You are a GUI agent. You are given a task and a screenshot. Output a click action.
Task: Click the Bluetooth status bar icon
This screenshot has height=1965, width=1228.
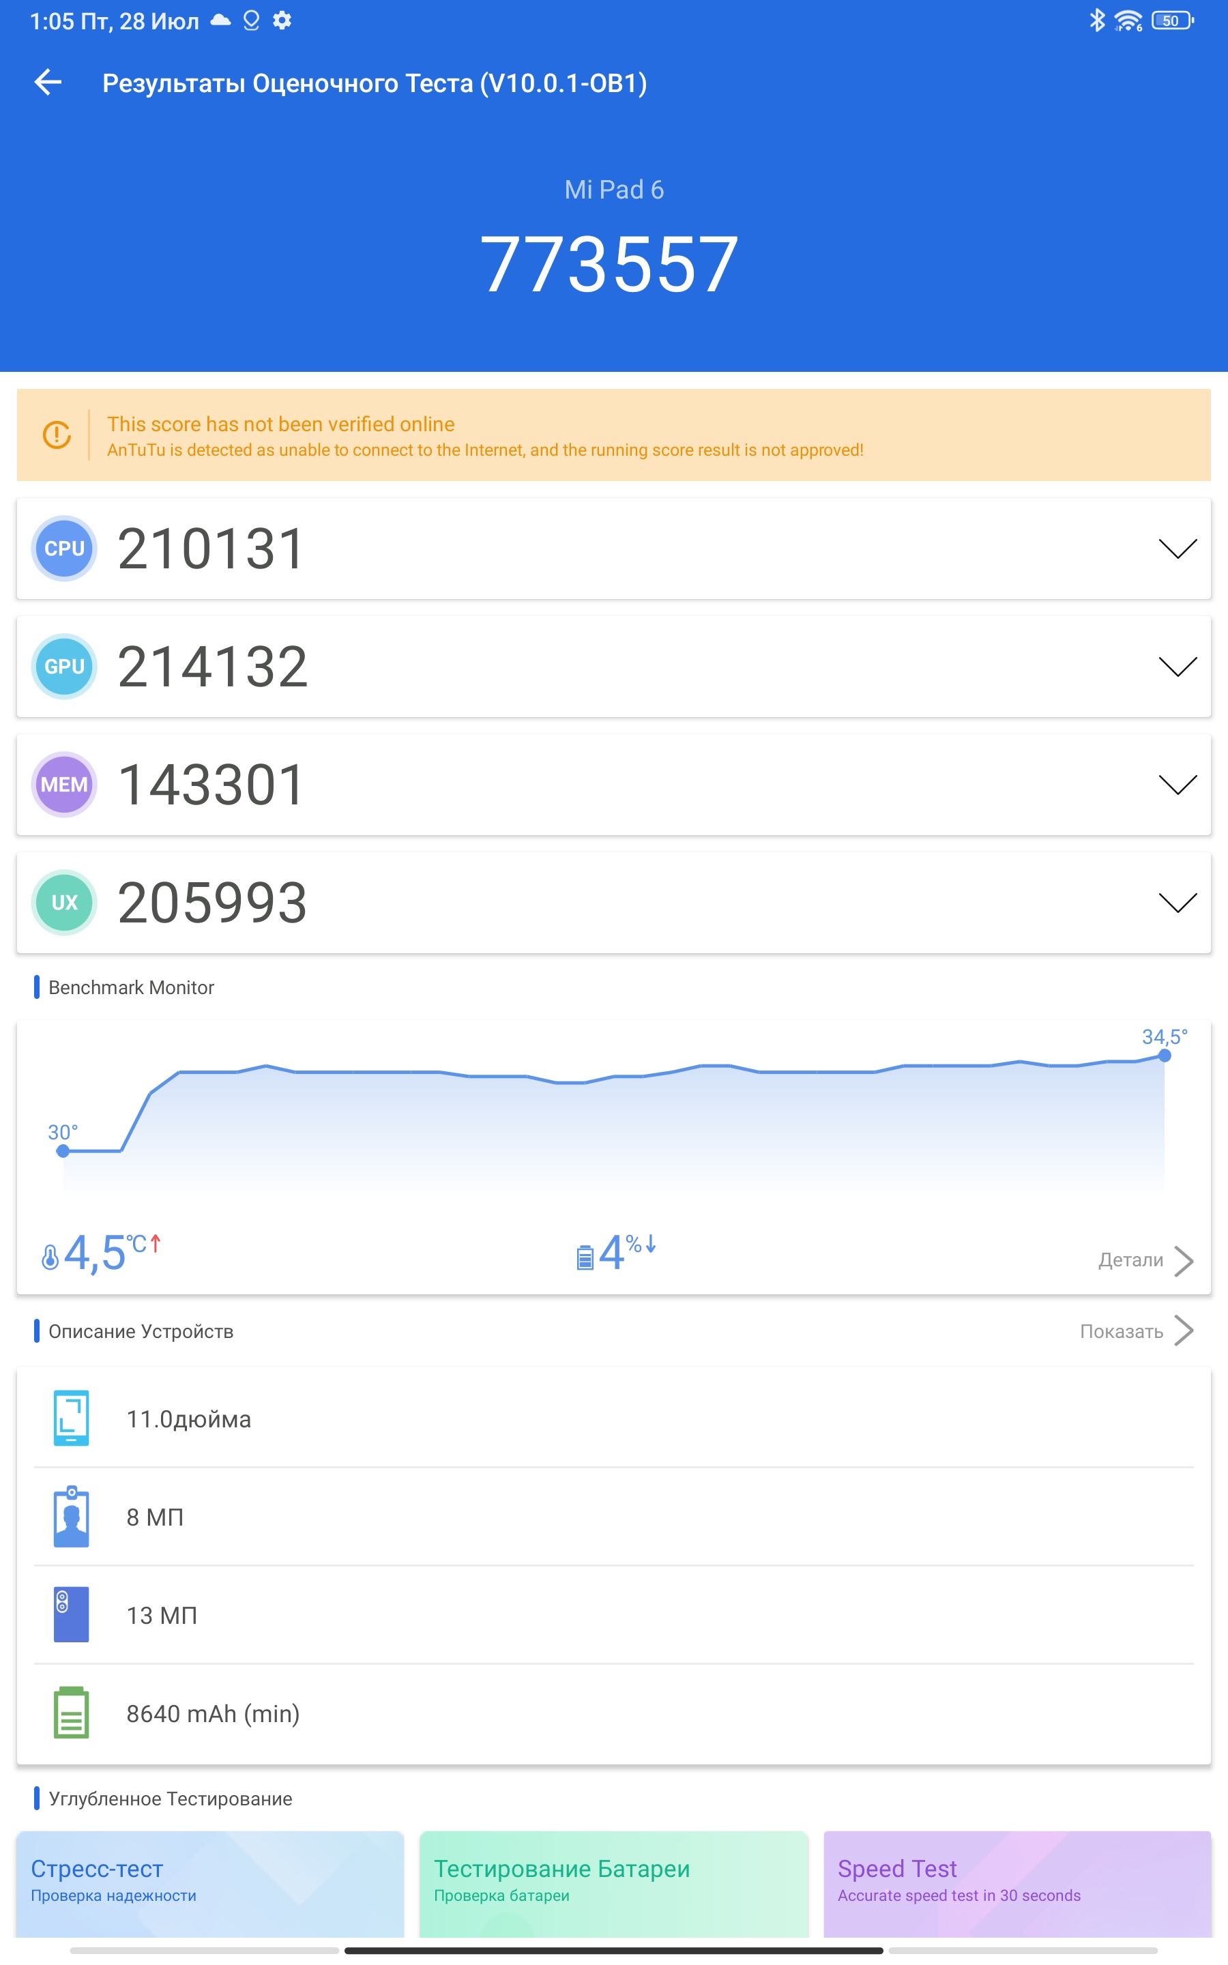point(1097,20)
